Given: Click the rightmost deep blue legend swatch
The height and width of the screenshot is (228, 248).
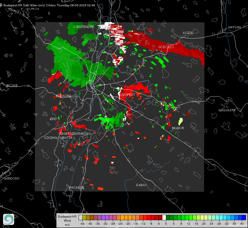Looking at the screenshot, I should pyautogui.click(x=244, y=218).
